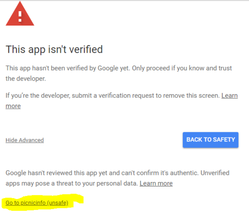Proceed via 'Go to picnicinfo (unsafe)' link
This screenshot has width=249, height=213.
point(37,203)
